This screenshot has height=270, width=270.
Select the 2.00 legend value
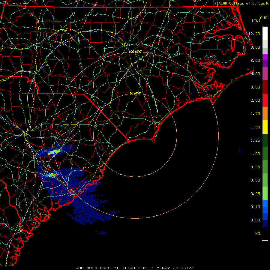(x=255, y=100)
